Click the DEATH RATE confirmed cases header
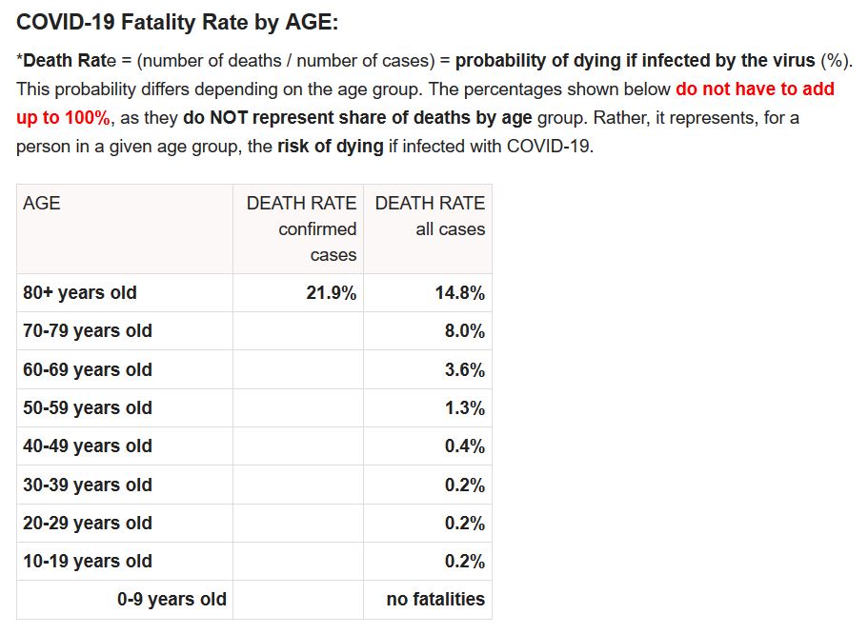The height and width of the screenshot is (634, 868). [301, 228]
